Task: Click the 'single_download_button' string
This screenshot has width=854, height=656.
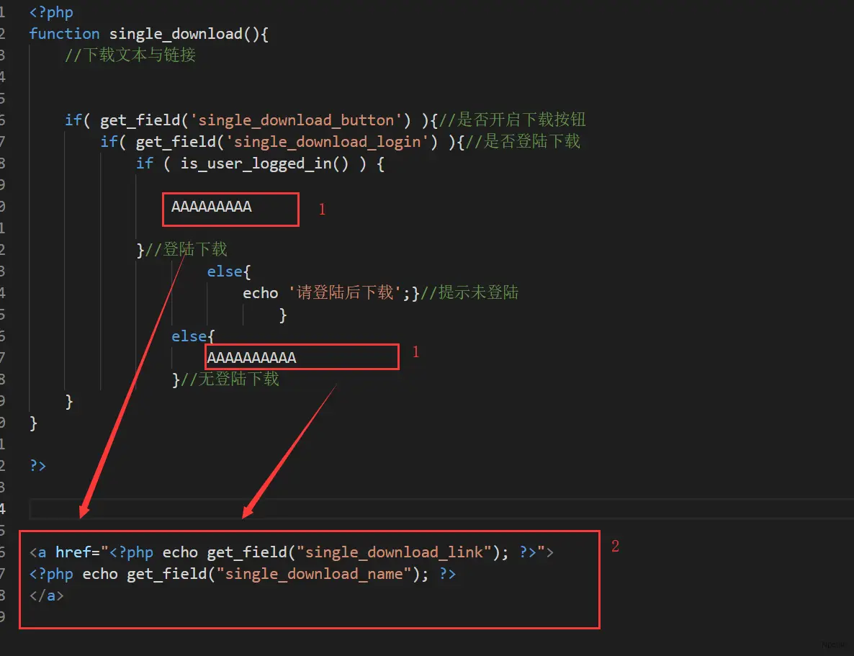Action: coord(296,120)
